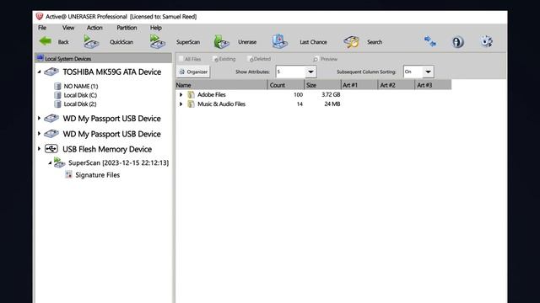This screenshot has height=303, width=540.
Task: Open the Partition menu
Action: [127, 28]
